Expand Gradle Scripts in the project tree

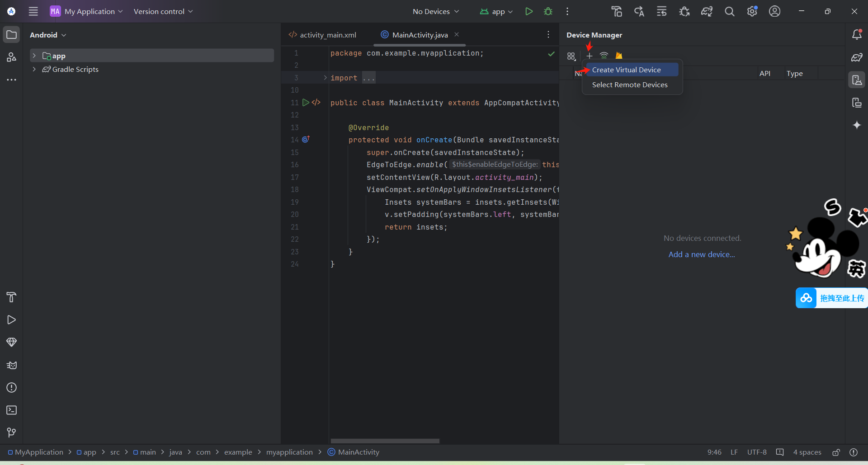34,69
